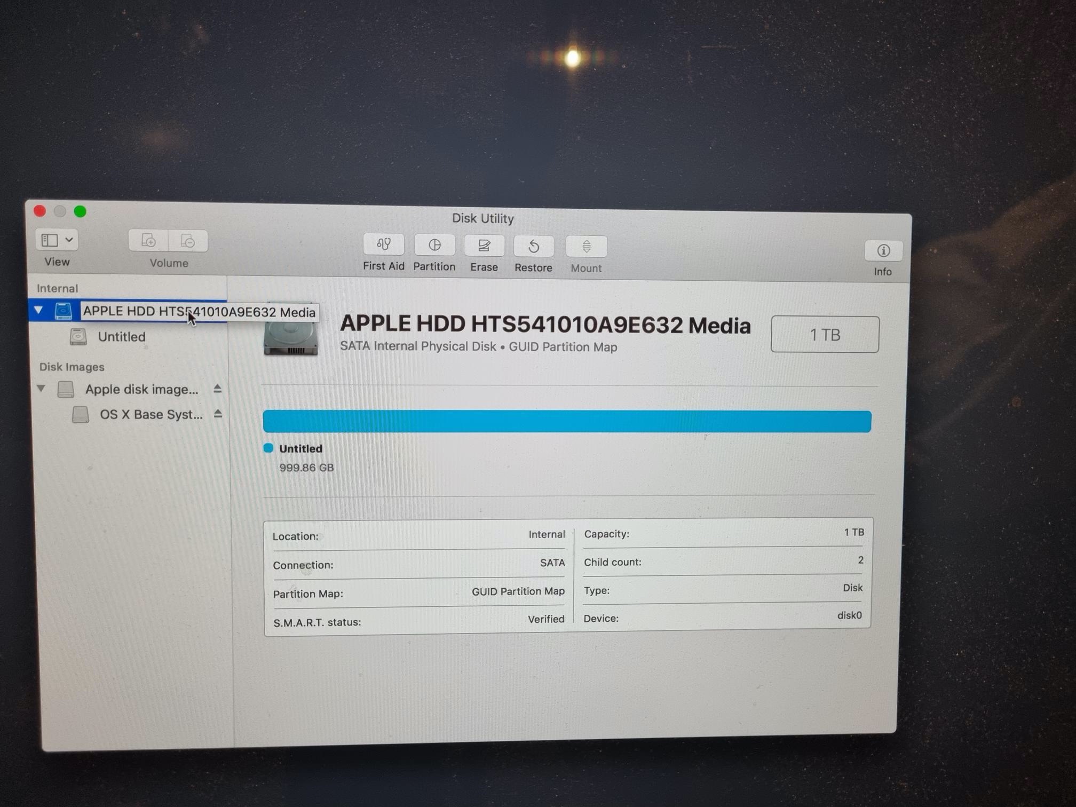Select the Apple disk image entry
Image resolution: width=1076 pixels, height=807 pixels.
pyautogui.click(x=141, y=390)
